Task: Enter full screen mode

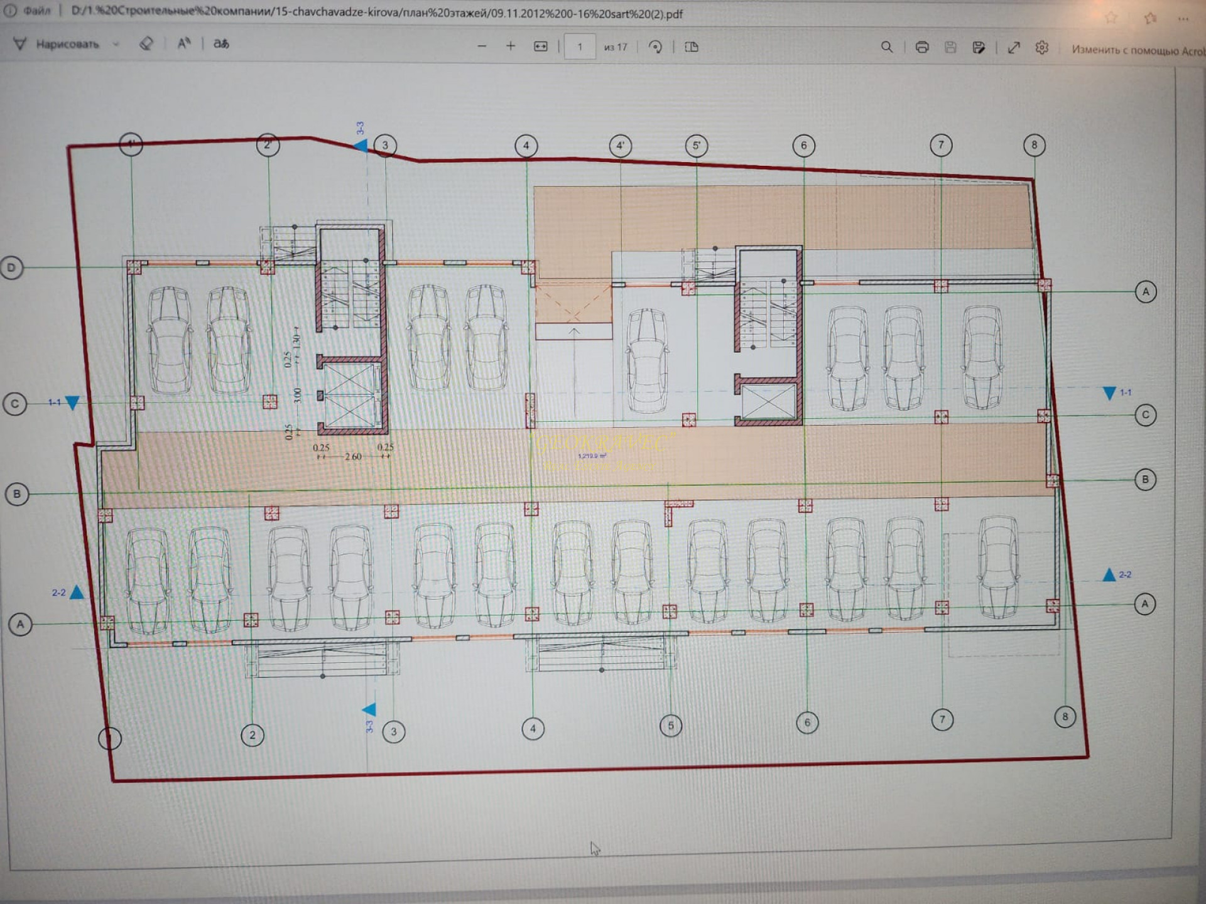Action: 1014,48
